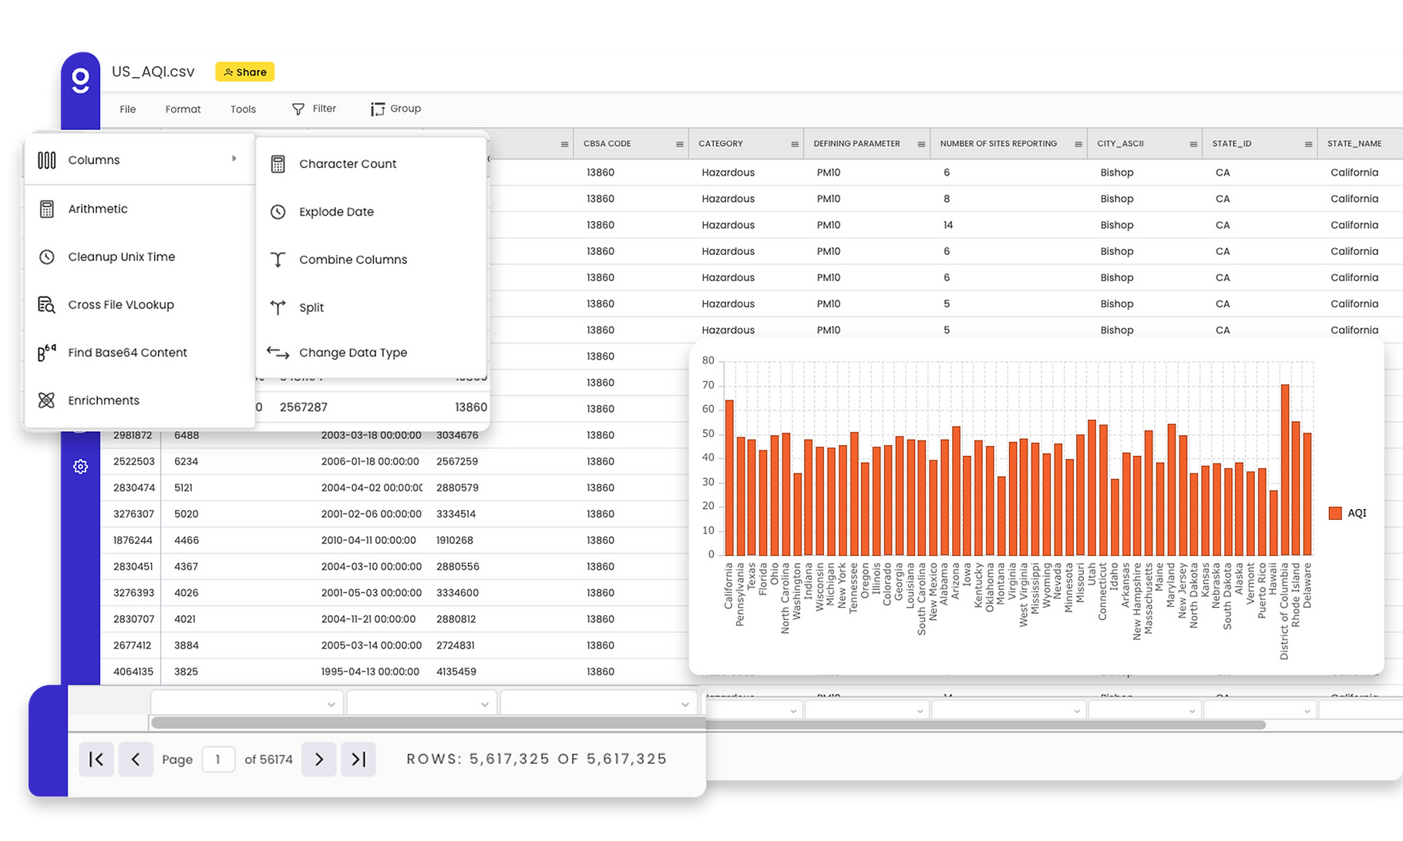This screenshot has width=1403, height=841.
Task: Open Cleanup Unix Time tool
Action: pyautogui.click(x=121, y=256)
